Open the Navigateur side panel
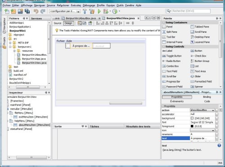 point(4,26)
